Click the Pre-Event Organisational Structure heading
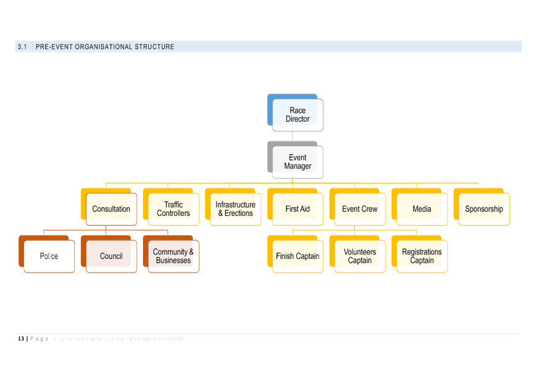 point(106,46)
